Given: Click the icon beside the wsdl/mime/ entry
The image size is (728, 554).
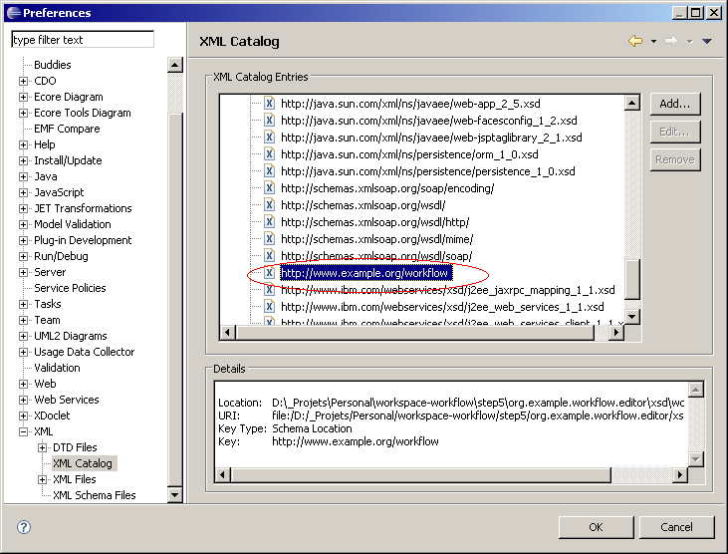Looking at the screenshot, I should click(269, 239).
